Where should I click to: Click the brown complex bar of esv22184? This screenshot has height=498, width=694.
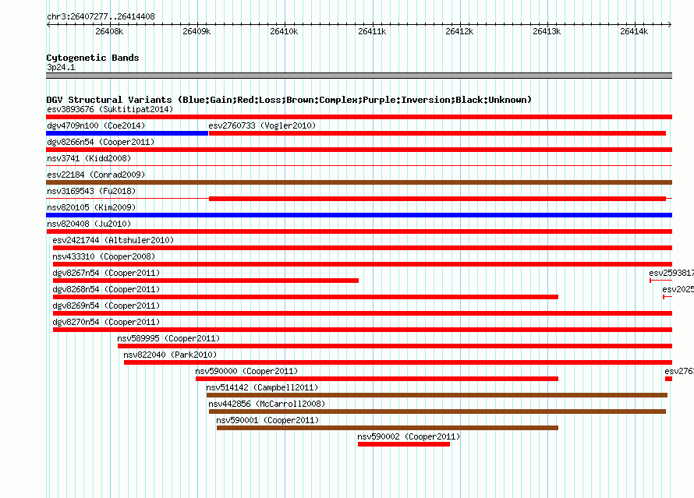(359, 182)
